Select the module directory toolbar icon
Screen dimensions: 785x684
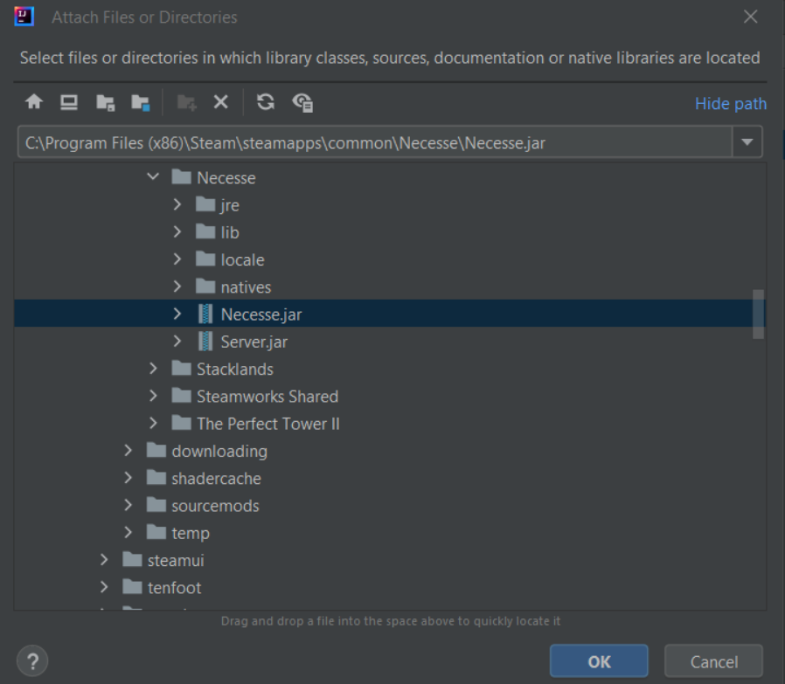coord(141,102)
